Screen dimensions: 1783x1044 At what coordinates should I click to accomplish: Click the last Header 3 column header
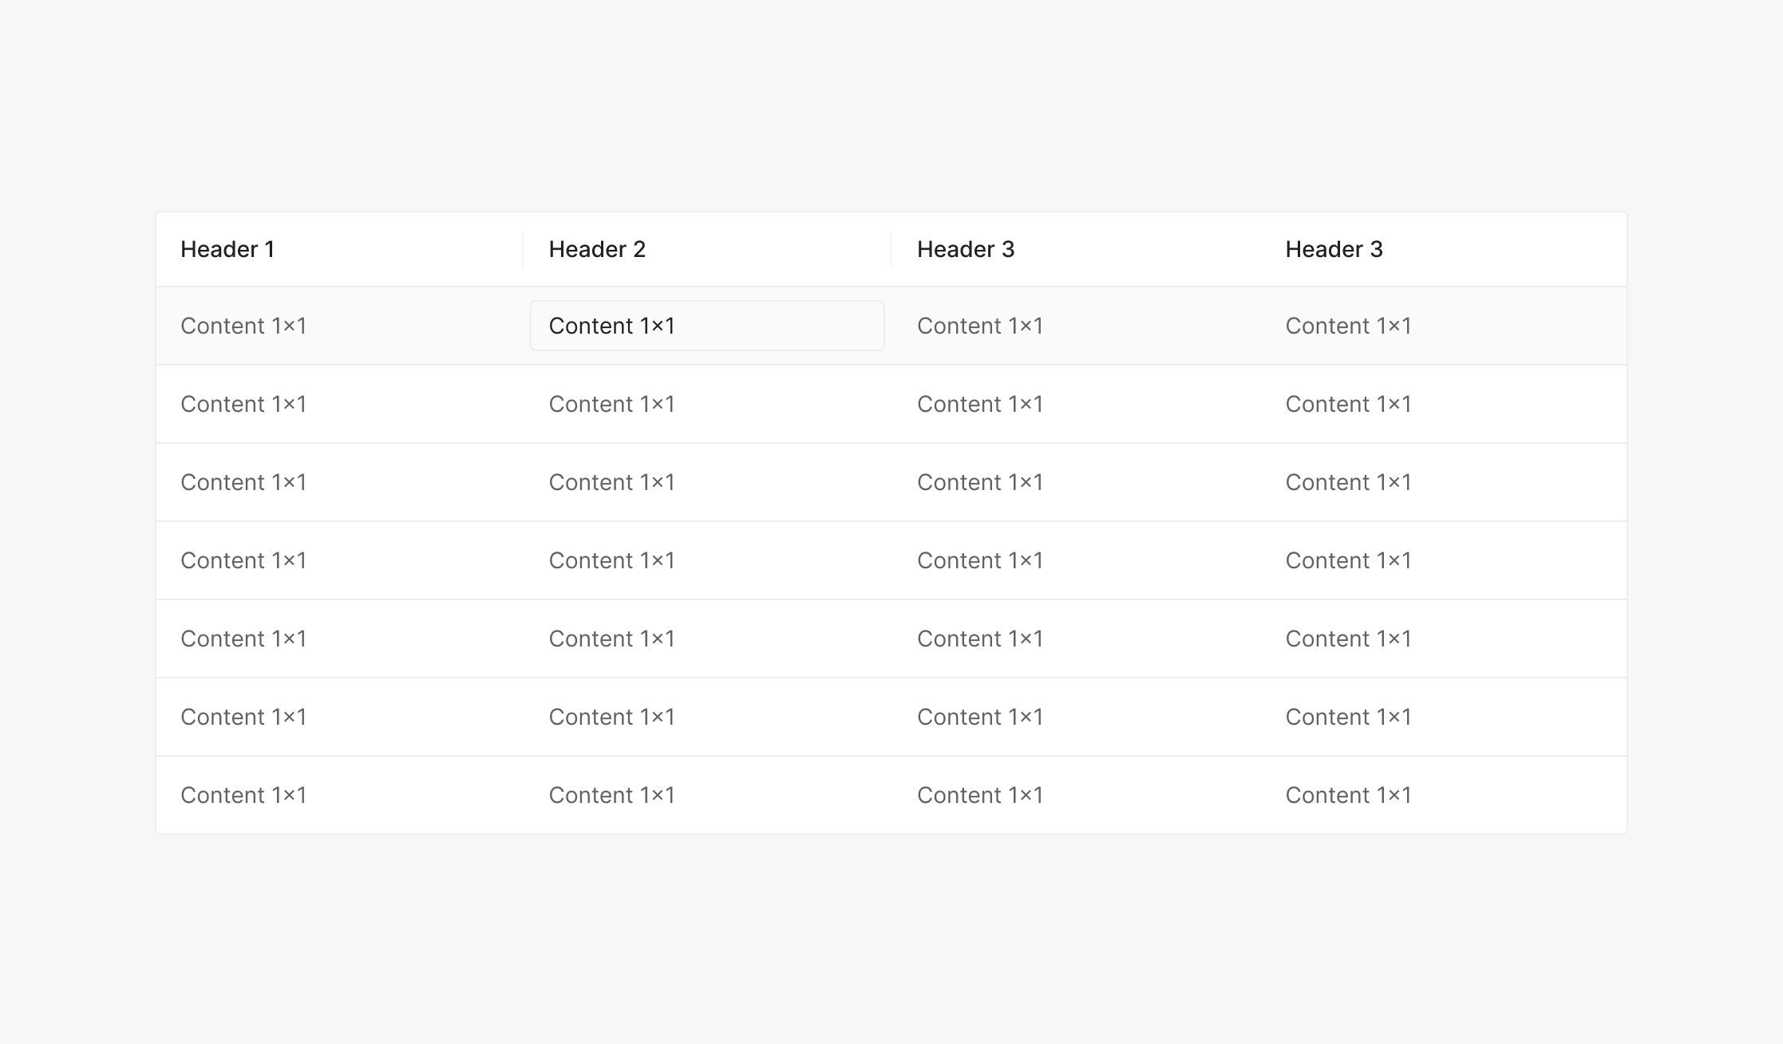[1334, 249]
